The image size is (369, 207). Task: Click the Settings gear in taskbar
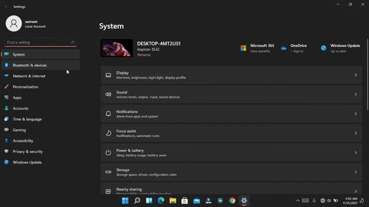coord(244,201)
